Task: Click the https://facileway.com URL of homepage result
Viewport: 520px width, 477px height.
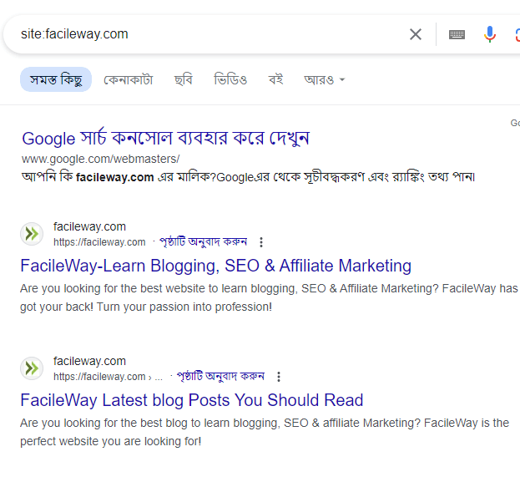Action: pos(99,242)
